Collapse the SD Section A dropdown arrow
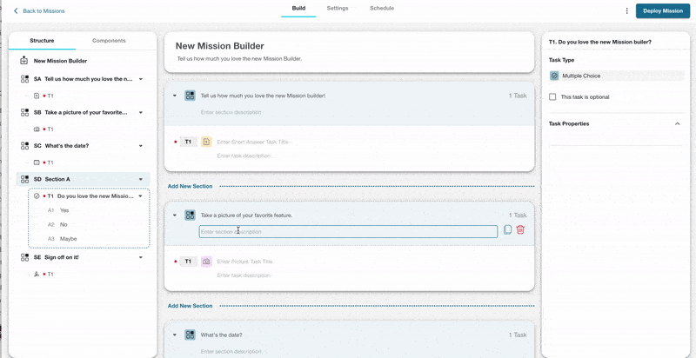 141,180
